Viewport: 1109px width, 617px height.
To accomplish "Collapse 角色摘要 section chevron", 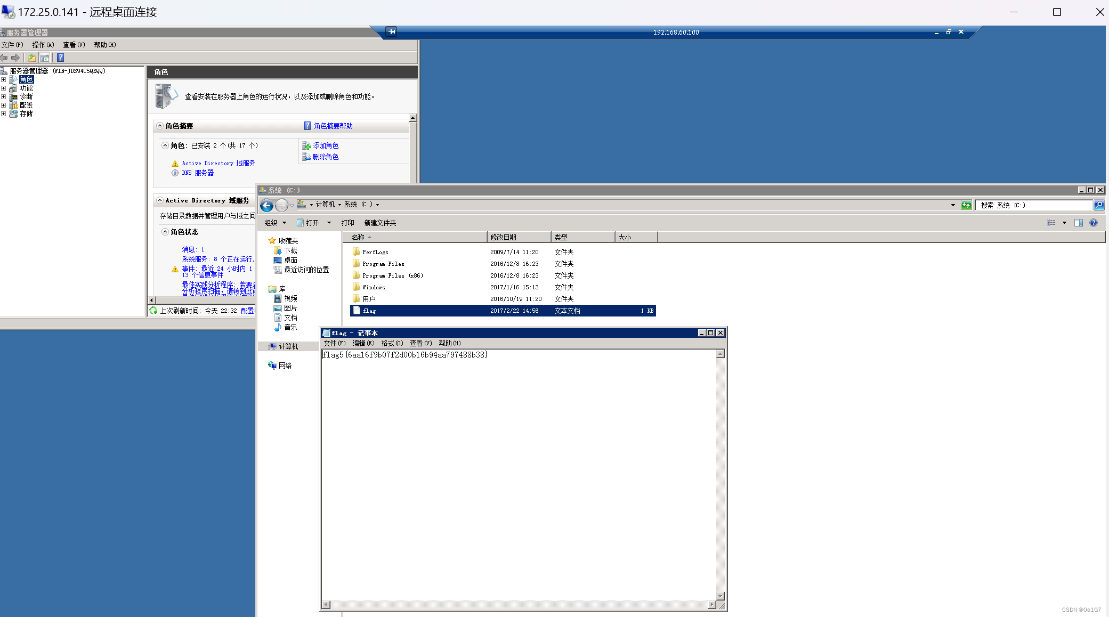I will coord(160,126).
